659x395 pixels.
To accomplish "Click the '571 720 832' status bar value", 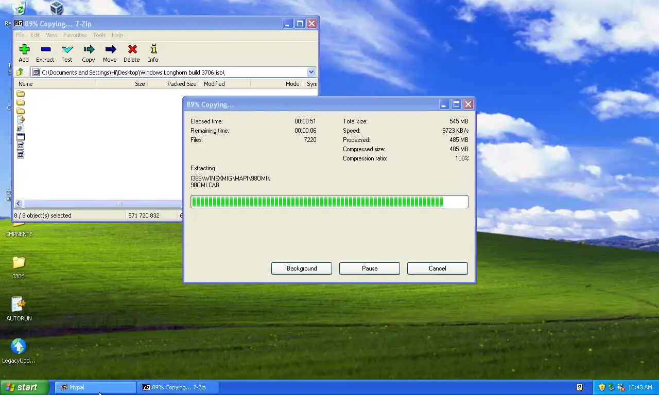I will (x=144, y=216).
